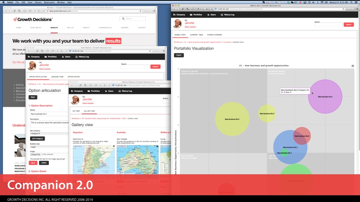Click Name field containing New business No.1
This screenshot has height=202, width=360.
[49, 114]
